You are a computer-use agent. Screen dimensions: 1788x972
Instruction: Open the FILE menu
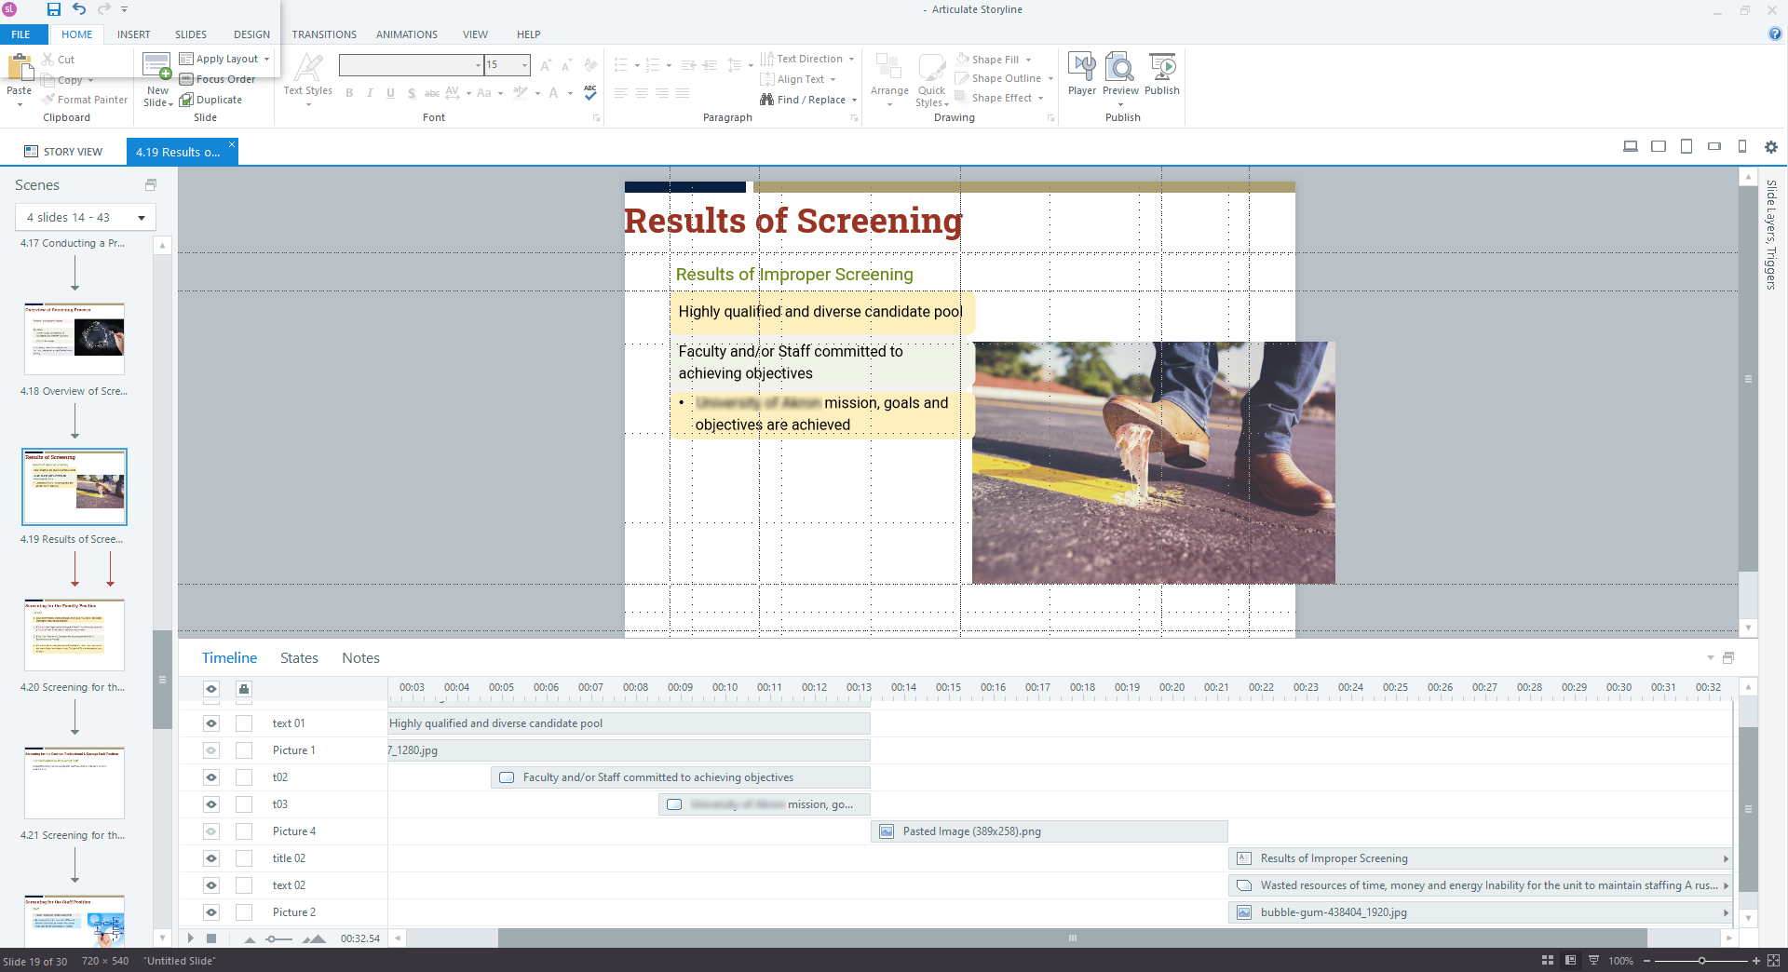tap(20, 34)
